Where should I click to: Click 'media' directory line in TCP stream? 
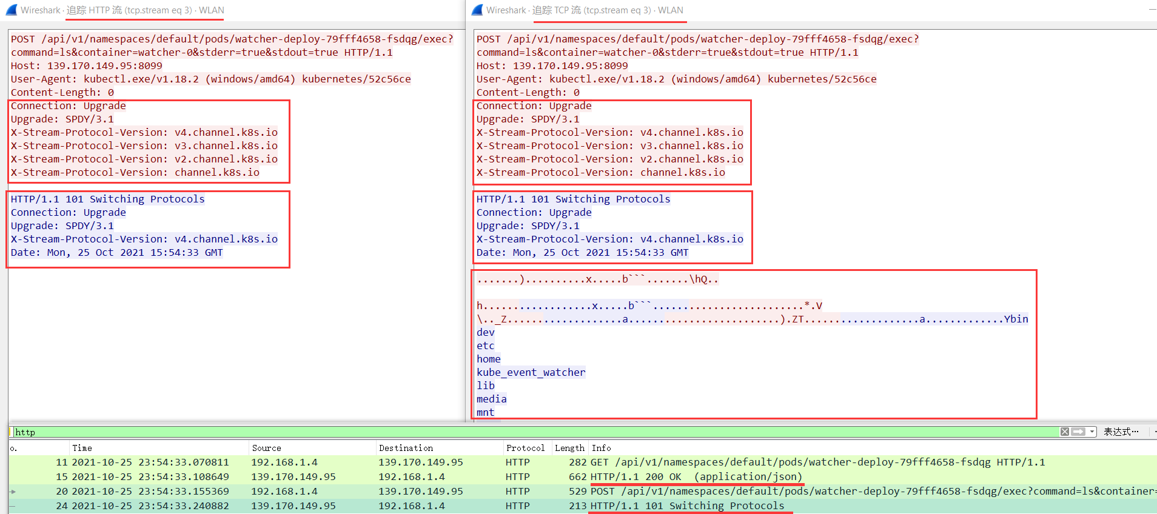coord(491,399)
